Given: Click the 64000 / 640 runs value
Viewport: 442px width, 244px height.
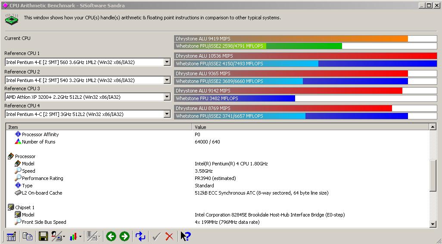Looking at the screenshot, I should (x=207, y=142).
